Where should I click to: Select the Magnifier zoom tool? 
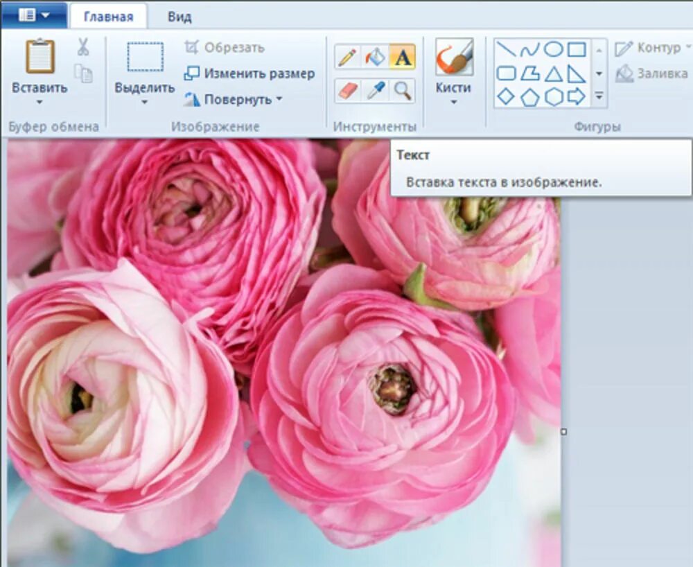(403, 91)
